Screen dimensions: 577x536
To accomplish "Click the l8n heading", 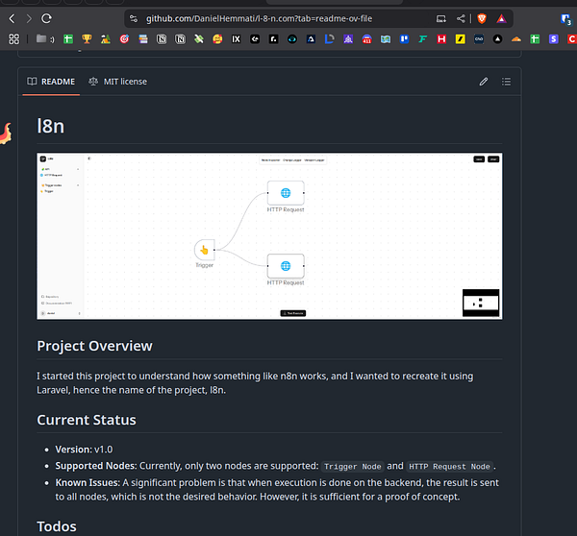I will pos(50,126).
